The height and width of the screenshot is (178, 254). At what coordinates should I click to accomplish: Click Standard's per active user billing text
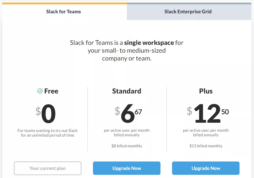(x=127, y=133)
